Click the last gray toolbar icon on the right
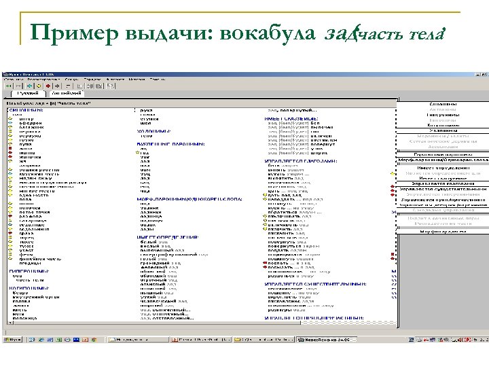489x367 pixels. (111, 86)
